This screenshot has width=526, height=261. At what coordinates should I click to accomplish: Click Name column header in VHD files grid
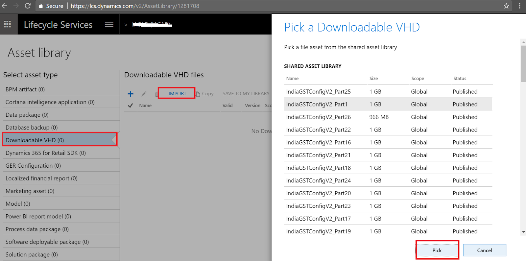tap(145, 106)
